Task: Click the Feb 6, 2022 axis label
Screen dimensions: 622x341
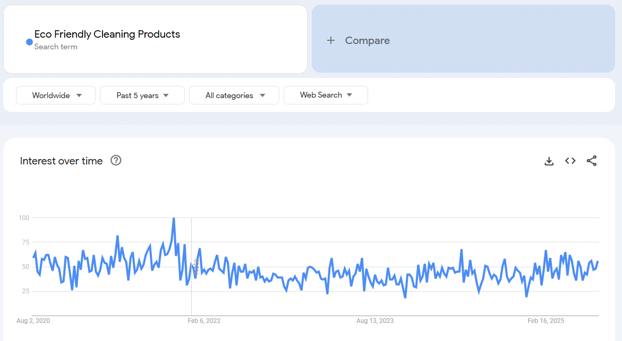Action: (x=205, y=321)
